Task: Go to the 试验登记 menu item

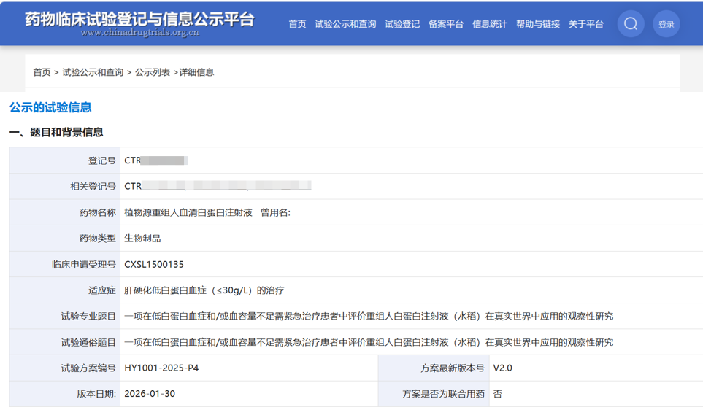Action: pos(402,24)
